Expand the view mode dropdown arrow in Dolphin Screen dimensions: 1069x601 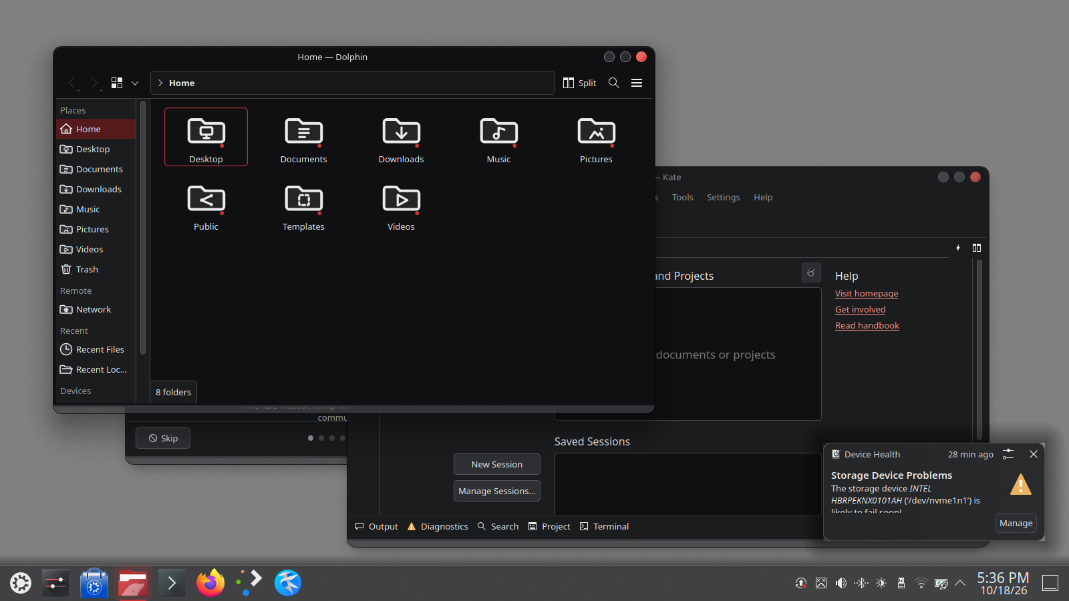pos(135,83)
